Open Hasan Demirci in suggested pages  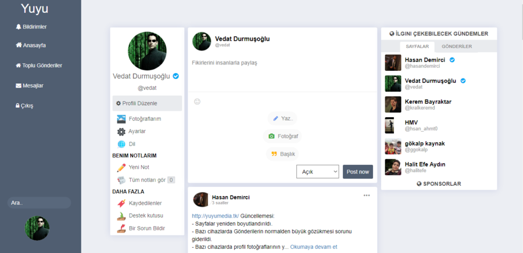click(425, 60)
